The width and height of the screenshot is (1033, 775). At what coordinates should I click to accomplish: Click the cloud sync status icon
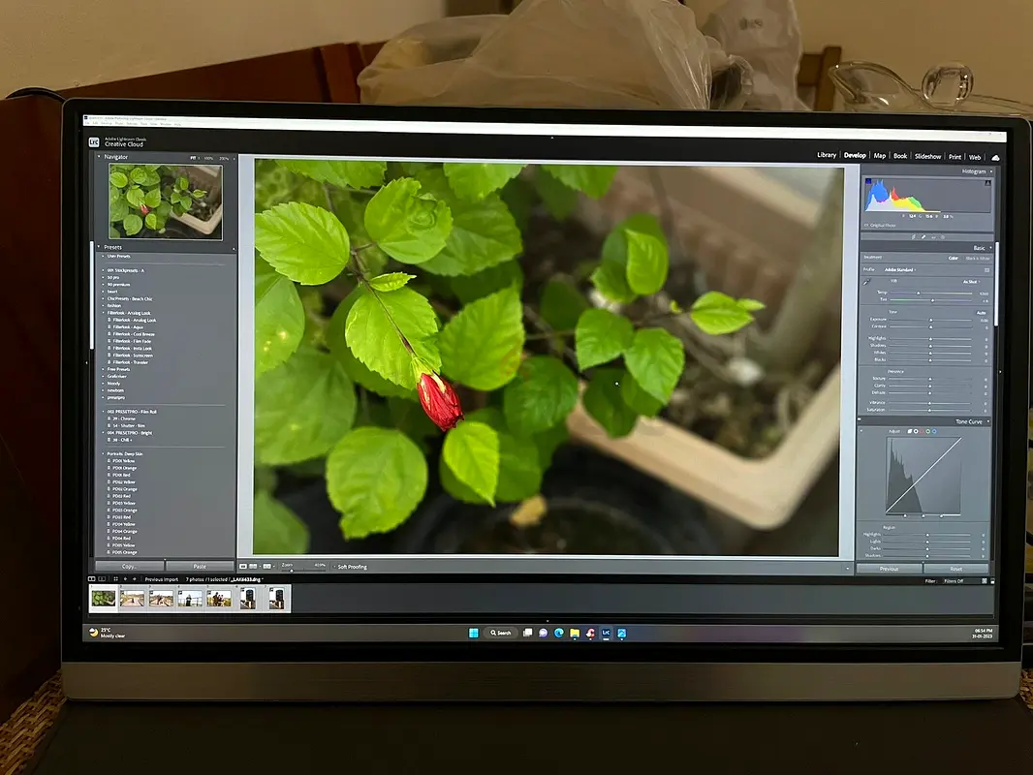[x=995, y=156]
